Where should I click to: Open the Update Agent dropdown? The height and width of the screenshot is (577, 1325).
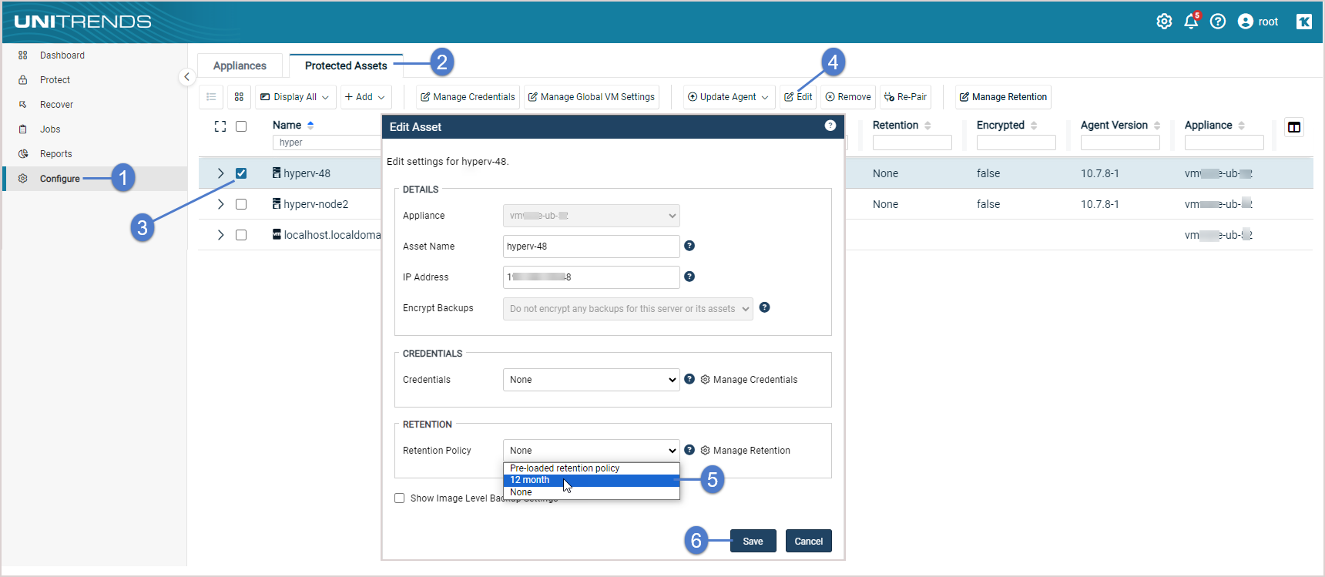[x=729, y=97]
